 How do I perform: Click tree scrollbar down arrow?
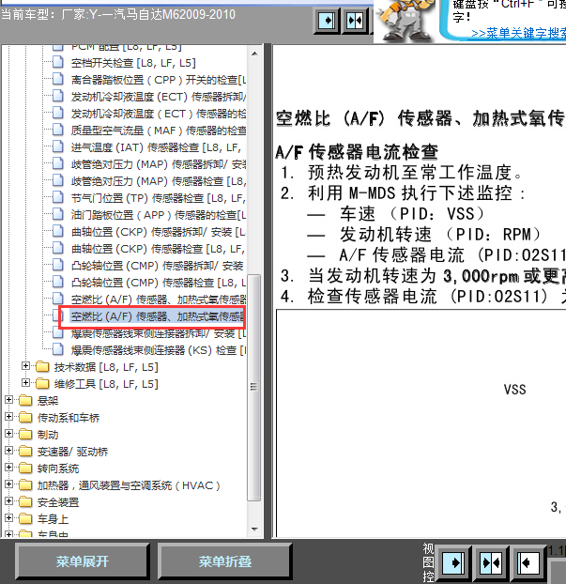[x=254, y=529]
